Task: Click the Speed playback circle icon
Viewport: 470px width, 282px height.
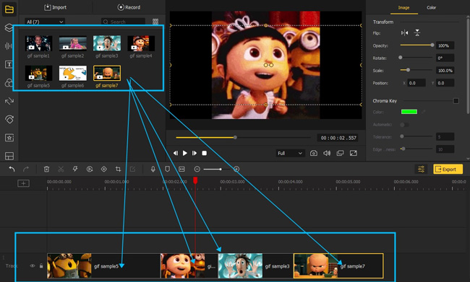Action: (x=90, y=169)
